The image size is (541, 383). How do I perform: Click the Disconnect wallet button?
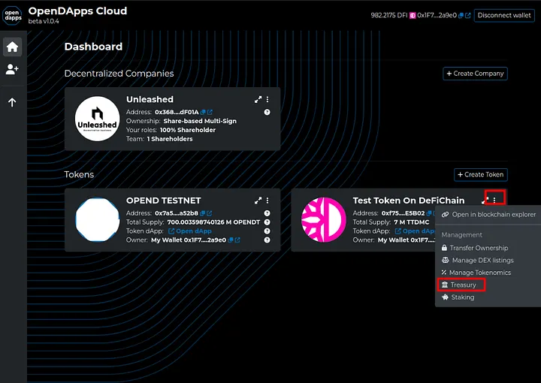504,16
